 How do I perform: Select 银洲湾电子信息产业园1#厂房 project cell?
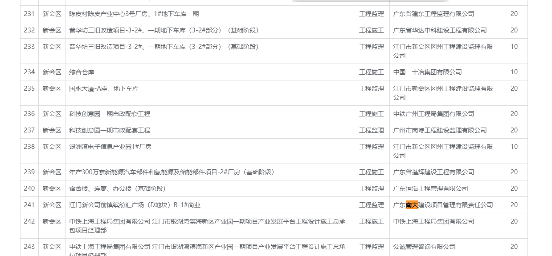[110, 147]
